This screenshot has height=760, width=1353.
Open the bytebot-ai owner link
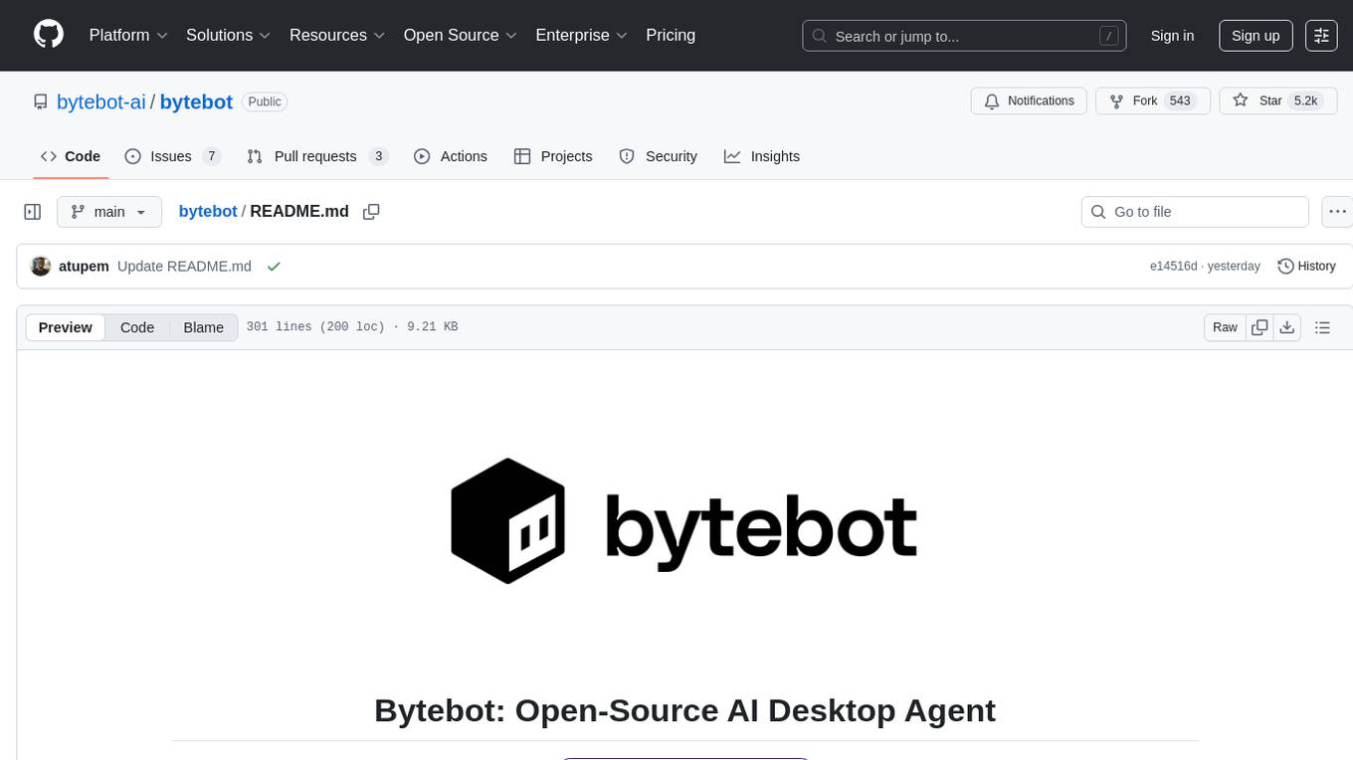101,101
